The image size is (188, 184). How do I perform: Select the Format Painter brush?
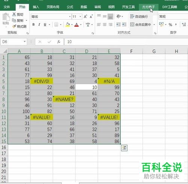coord(14,26)
